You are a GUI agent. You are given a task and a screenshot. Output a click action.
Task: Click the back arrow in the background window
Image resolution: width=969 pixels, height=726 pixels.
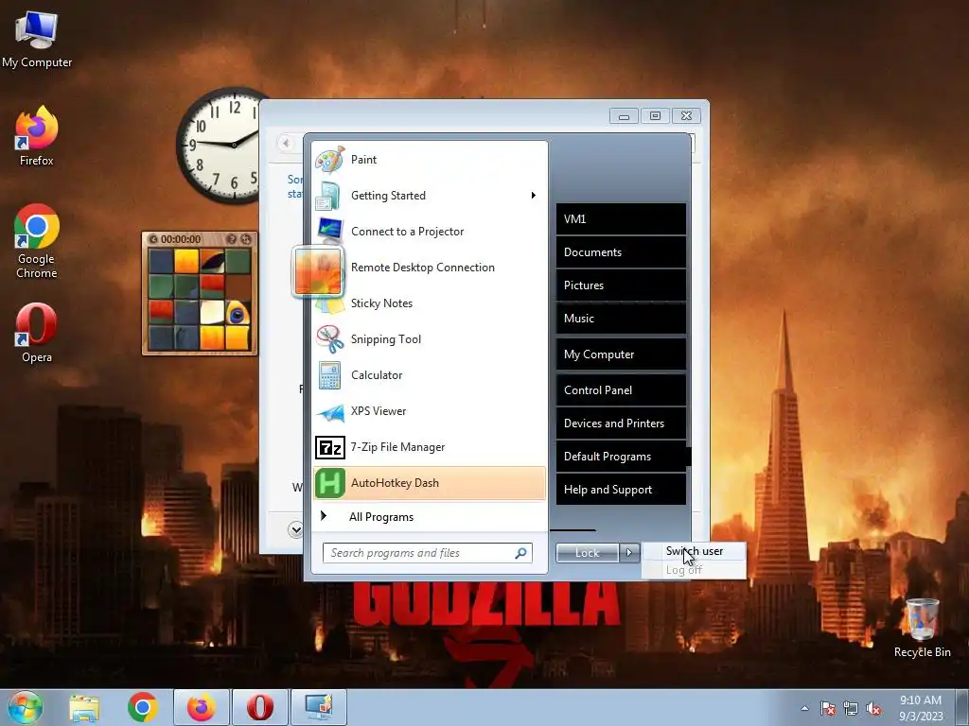[286, 144]
